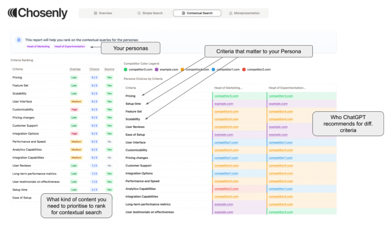Click the blue report icon in the banner
The image size is (386, 226).
click(19, 40)
